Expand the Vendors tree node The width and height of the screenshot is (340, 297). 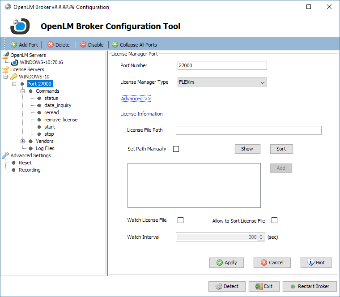(23, 141)
